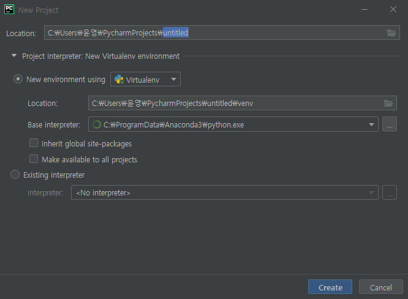Select New environment using radio button
Image resolution: width=408 pixels, height=299 pixels.
(x=18, y=79)
